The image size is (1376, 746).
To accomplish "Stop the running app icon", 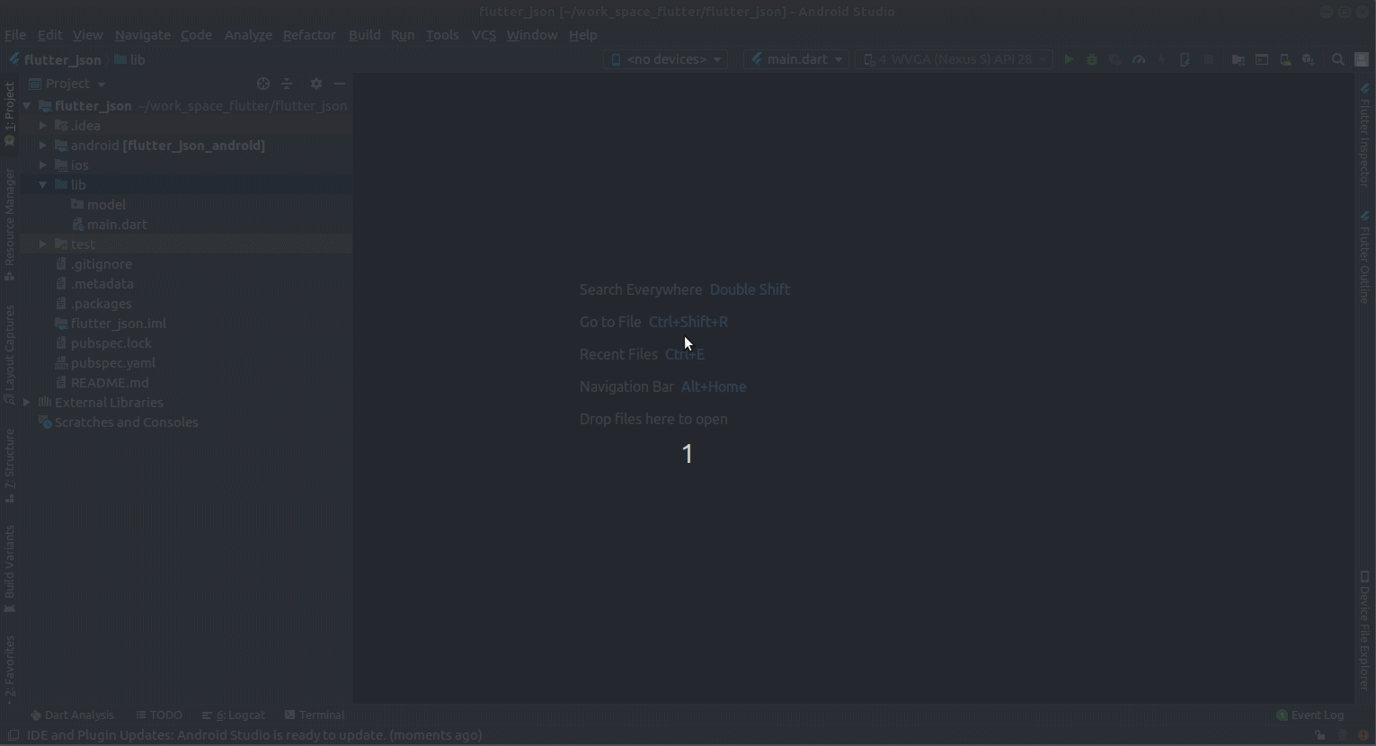I will pos(1209,59).
